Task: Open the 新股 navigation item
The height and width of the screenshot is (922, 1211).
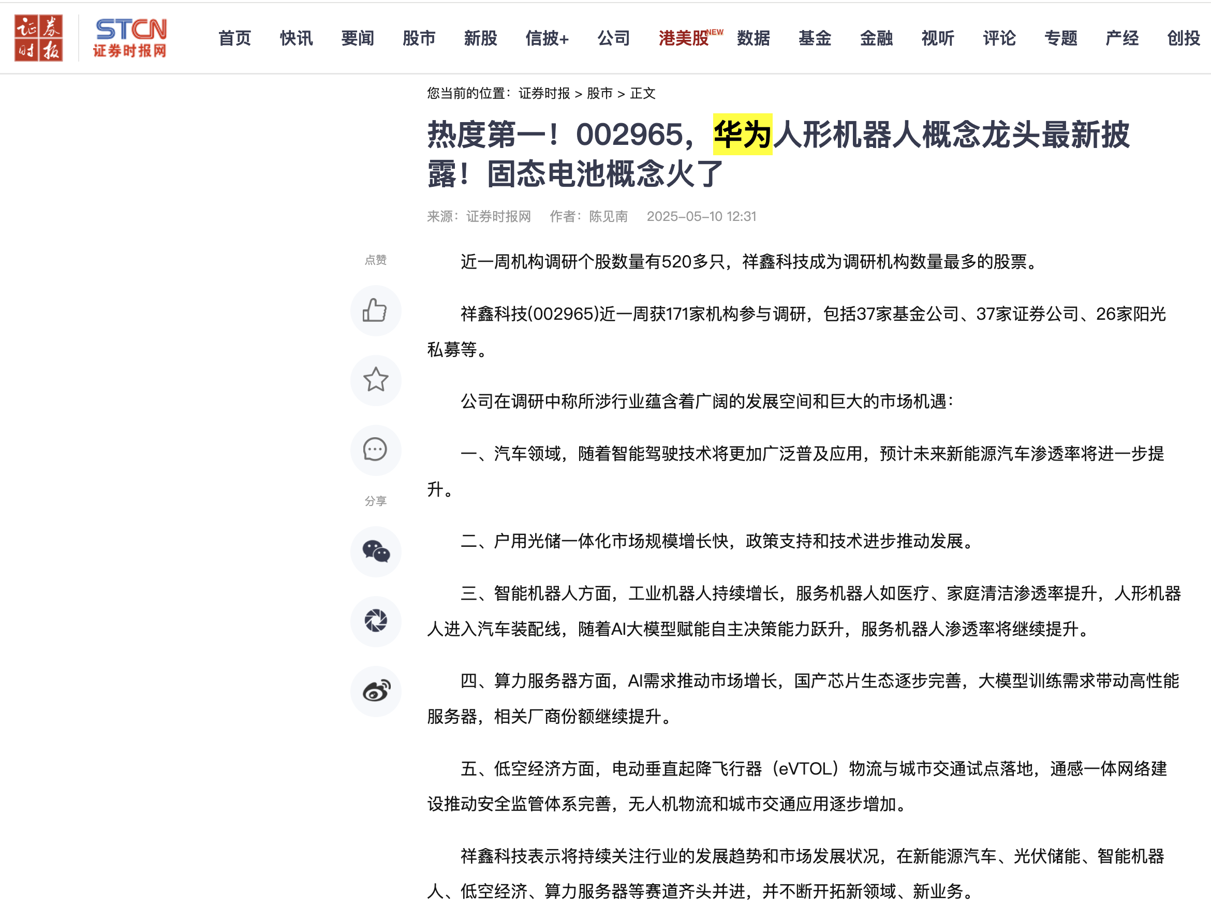Action: (480, 38)
